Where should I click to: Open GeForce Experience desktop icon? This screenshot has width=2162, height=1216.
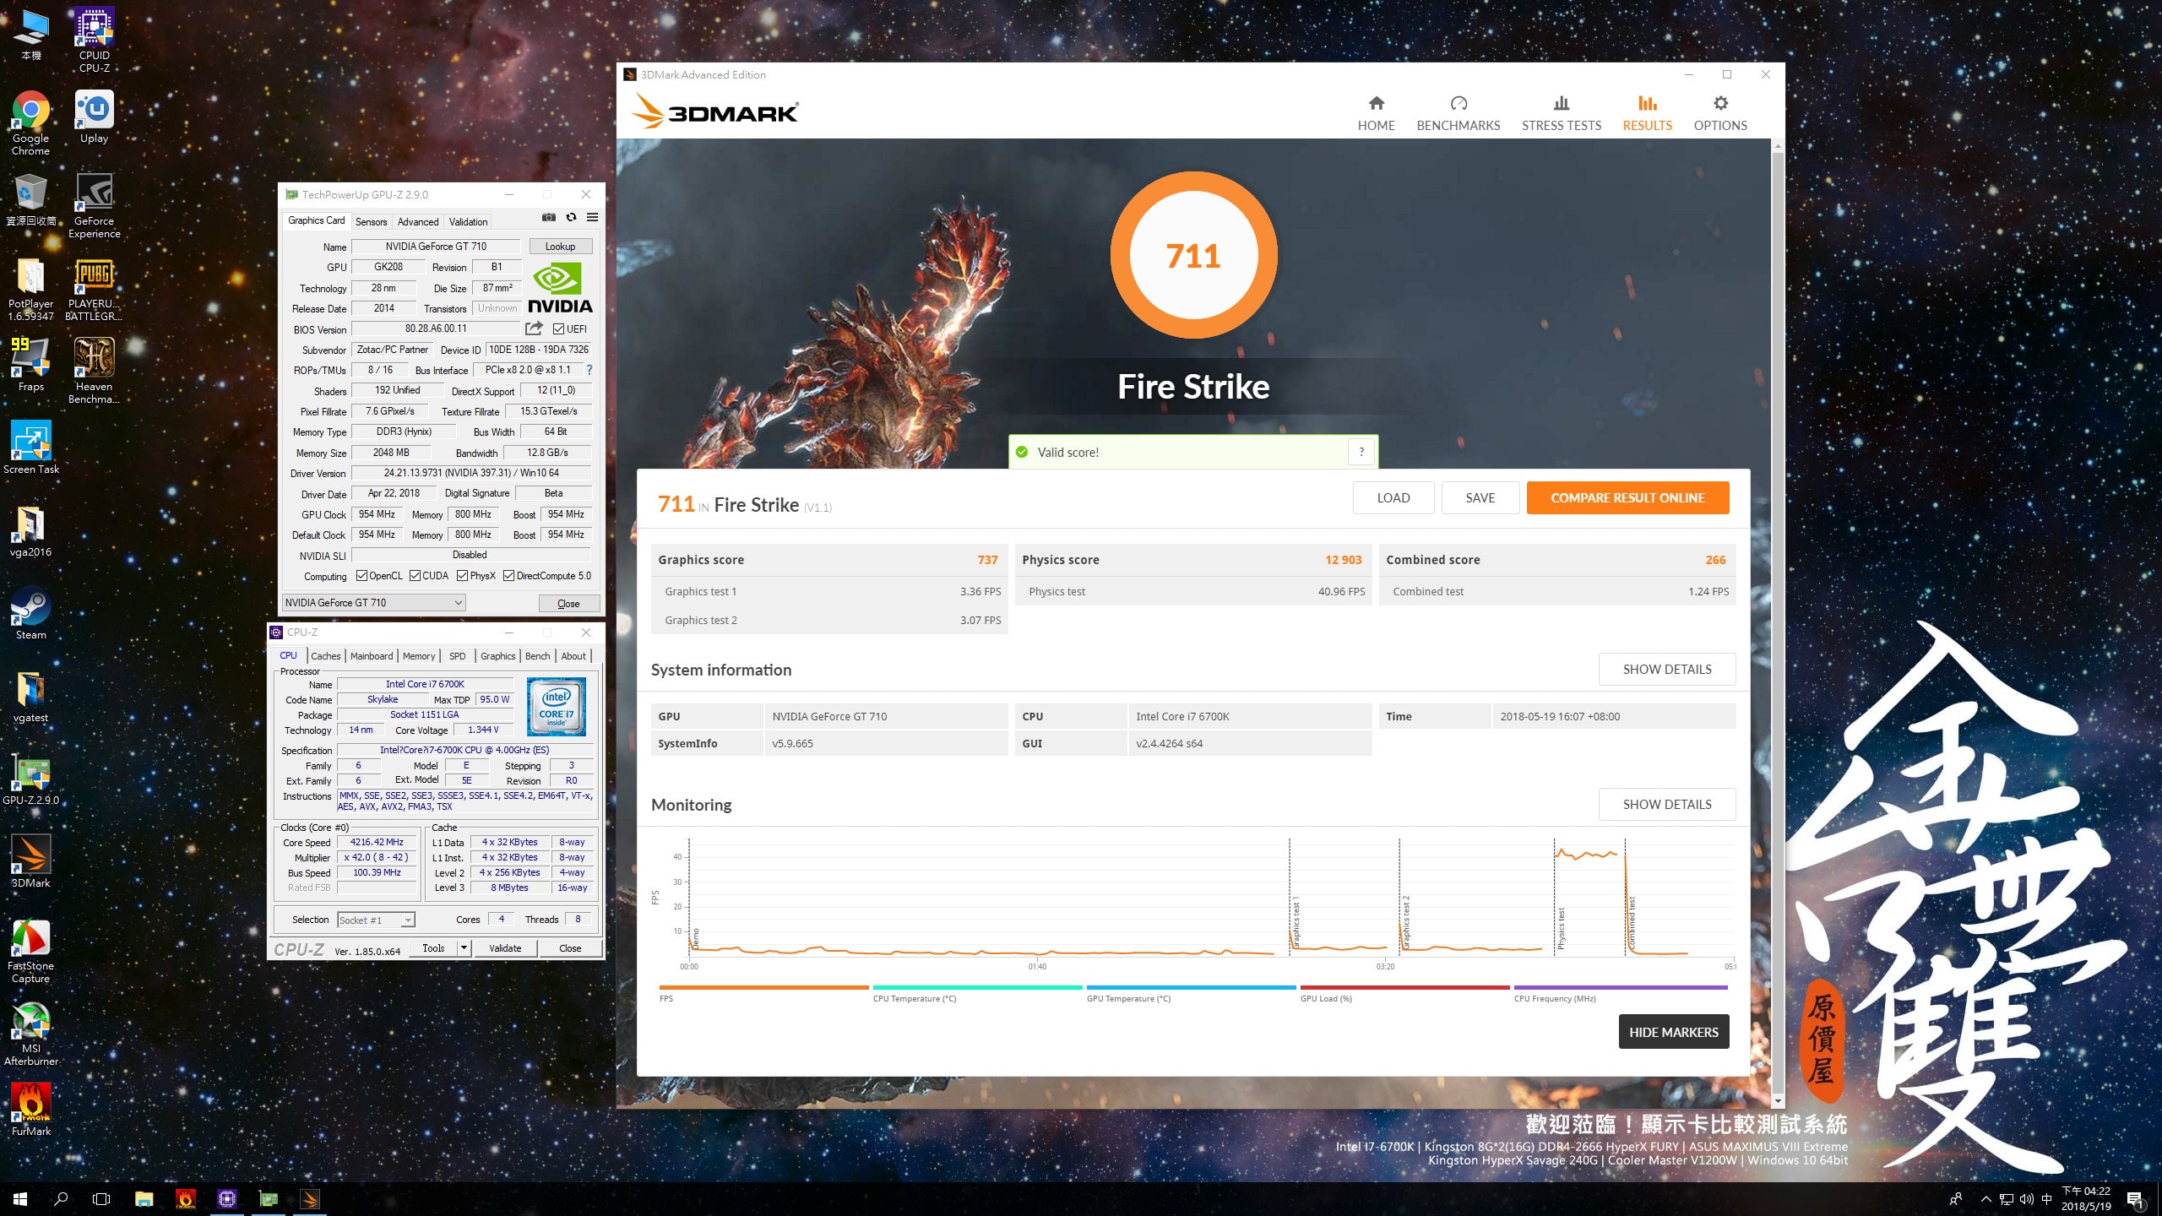click(94, 206)
